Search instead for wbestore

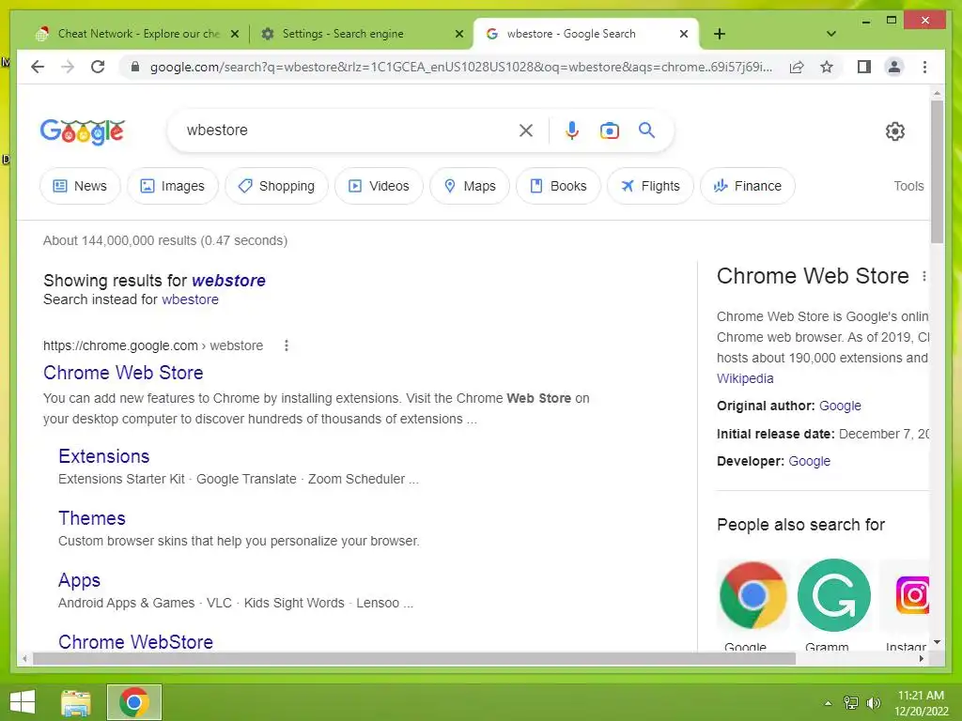click(x=190, y=299)
